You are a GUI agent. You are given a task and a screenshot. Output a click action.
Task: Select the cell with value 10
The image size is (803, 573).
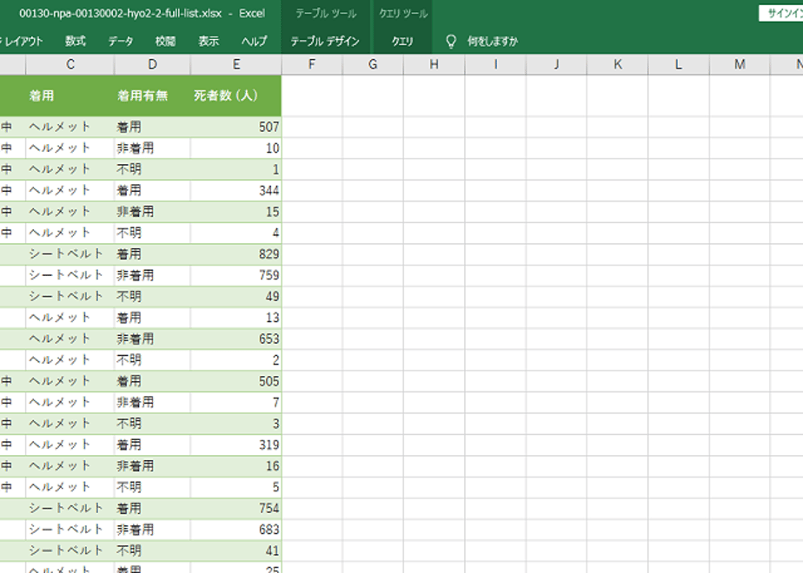point(236,148)
